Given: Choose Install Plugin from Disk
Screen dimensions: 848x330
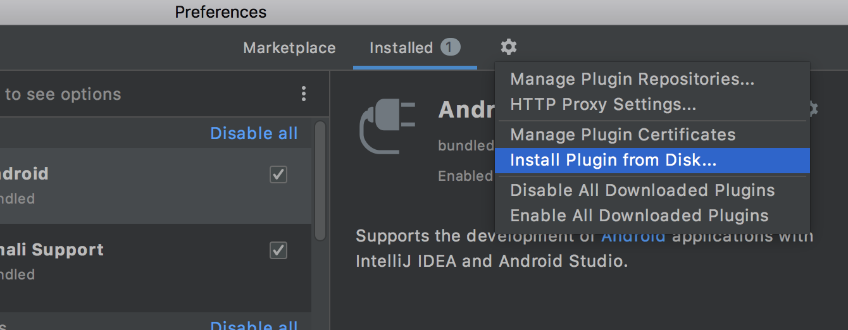Looking at the screenshot, I should 613,161.
